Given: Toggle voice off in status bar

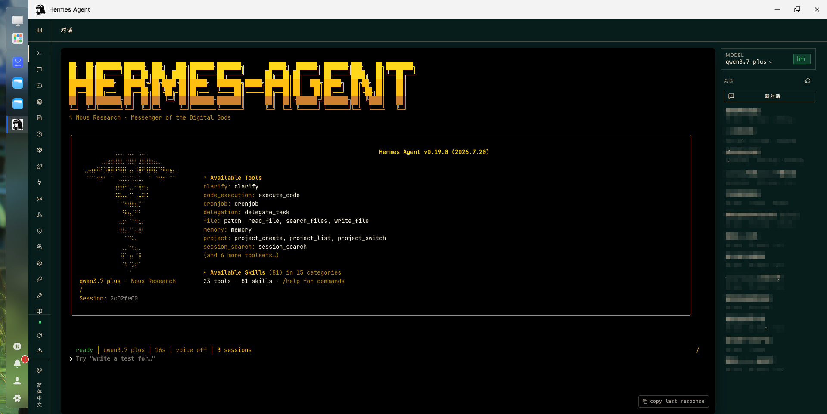Looking at the screenshot, I should 191,350.
